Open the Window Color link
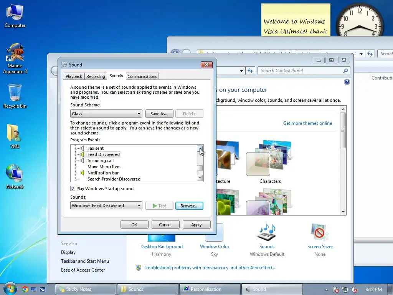 coord(215,247)
